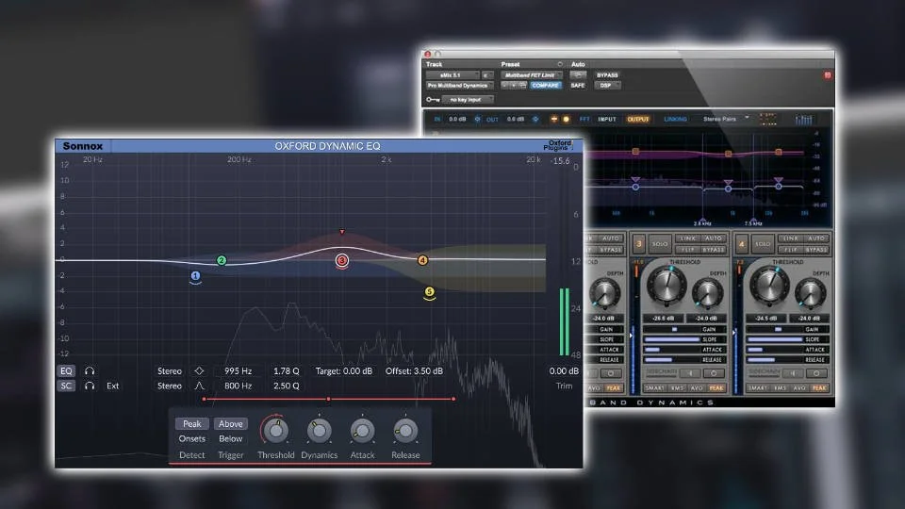The height and width of the screenshot is (509, 905).
Task: Select RMS detection in band 3
Action: [678, 387]
